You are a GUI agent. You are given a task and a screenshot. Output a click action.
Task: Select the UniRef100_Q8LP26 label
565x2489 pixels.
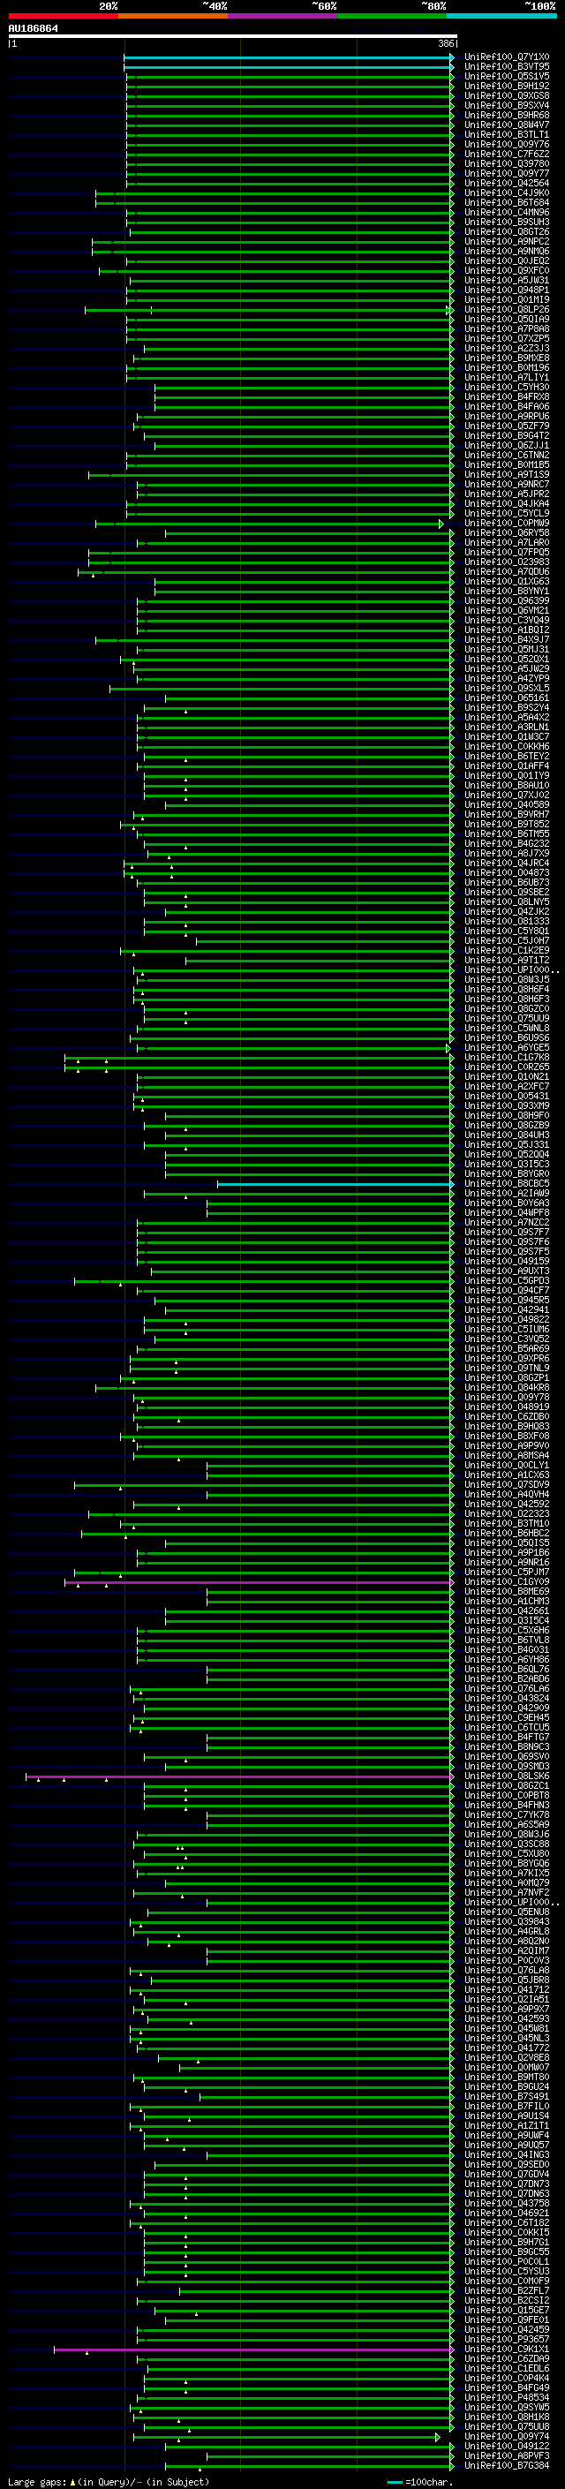[x=506, y=309]
